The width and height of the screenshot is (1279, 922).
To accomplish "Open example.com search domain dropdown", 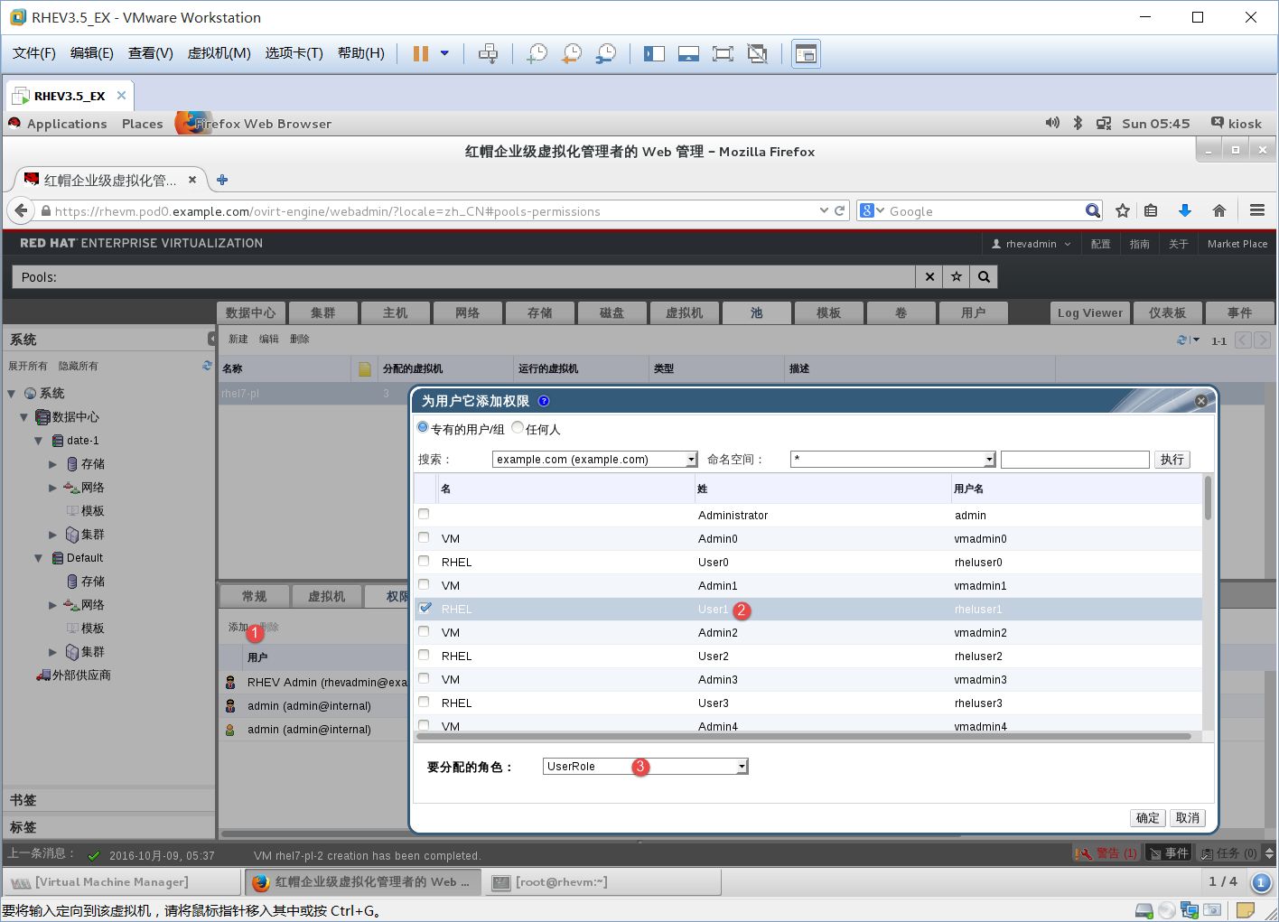I will click(595, 459).
